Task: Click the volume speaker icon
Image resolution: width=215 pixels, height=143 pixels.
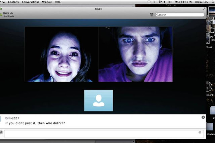Action: (164, 2)
